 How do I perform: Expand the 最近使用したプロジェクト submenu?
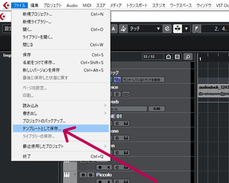[61, 146]
